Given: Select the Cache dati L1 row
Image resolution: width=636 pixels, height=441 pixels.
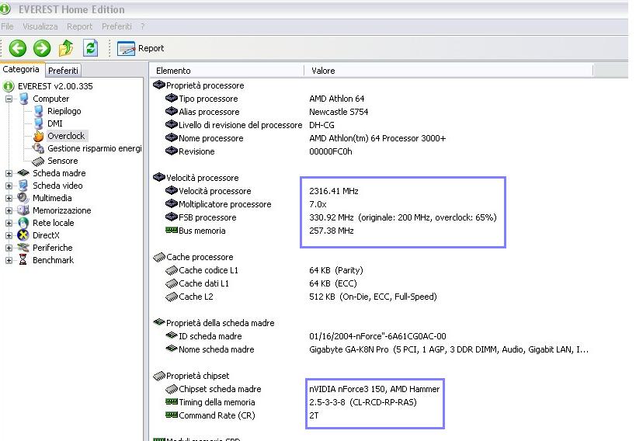Looking at the screenshot, I should tap(261, 283).
